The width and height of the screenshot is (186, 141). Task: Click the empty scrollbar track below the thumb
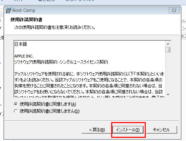[168, 72]
